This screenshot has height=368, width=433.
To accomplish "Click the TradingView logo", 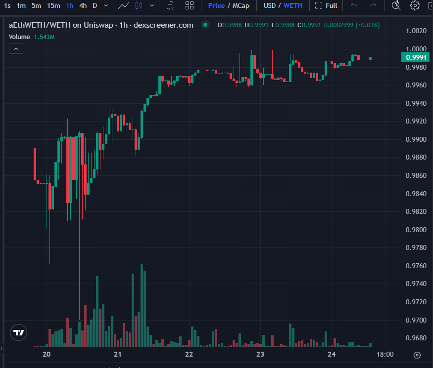I will (19, 332).
